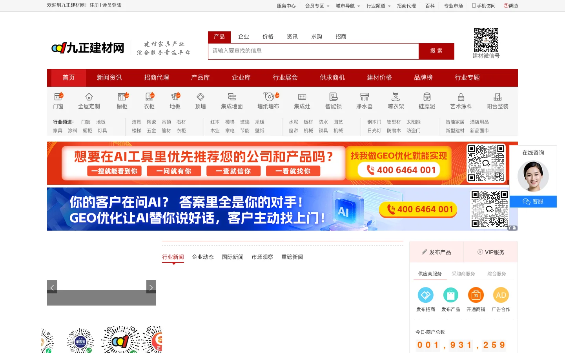Image resolution: width=565 pixels, height=353 pixels.
Task: Select the 企业 search tab
Action: click(x=244, y=37)
